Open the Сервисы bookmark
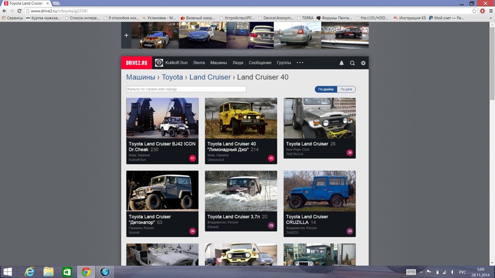 [x=12, y=18]
